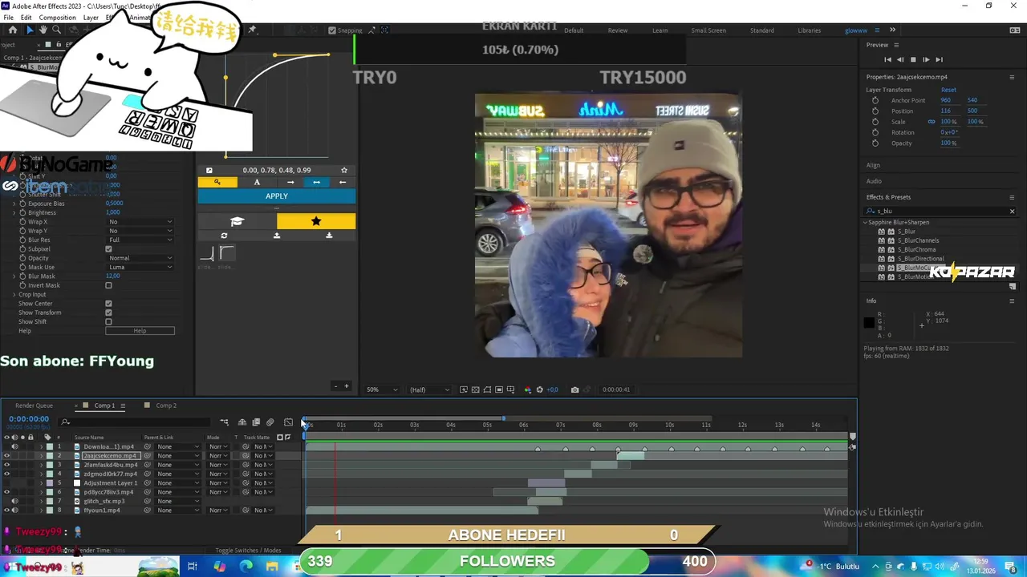The height and width of the screenshot is (577, 1027).
Task: Click the Opacity stopwatch in Properties panel
Action: 875,143
